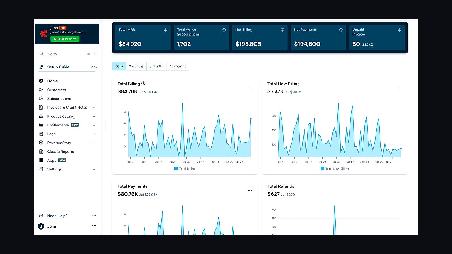The height and width of the screenshot is (254, 452).
Task: Expand Invoices & Credit Notes submenu
Action: (x=94, y=108)
